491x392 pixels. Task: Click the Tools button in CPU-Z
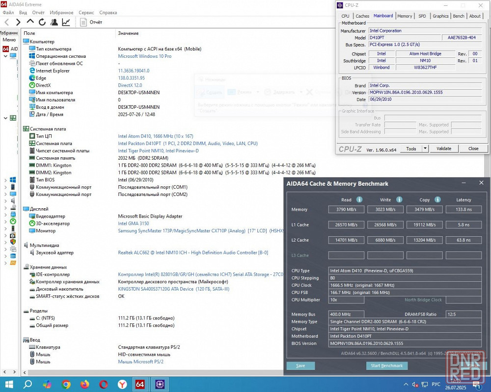411,149
